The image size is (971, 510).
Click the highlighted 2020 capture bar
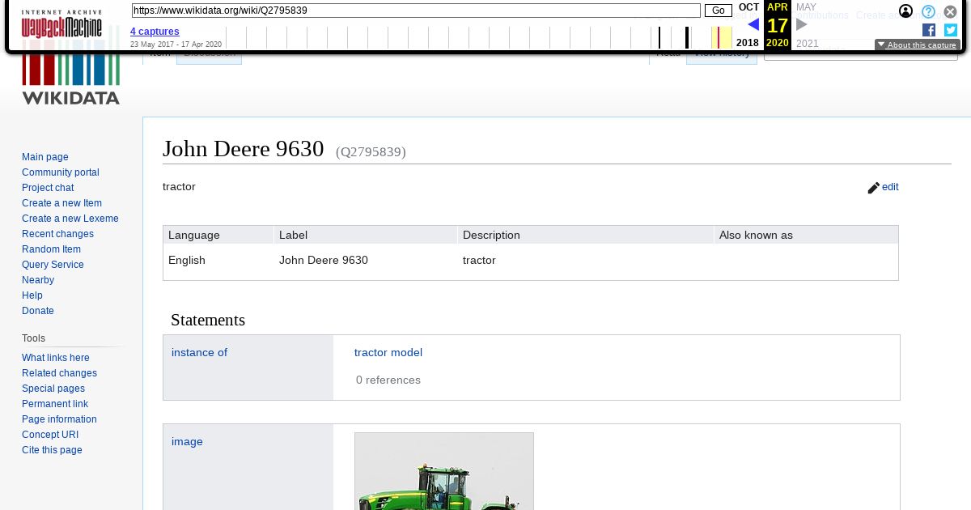719,37
